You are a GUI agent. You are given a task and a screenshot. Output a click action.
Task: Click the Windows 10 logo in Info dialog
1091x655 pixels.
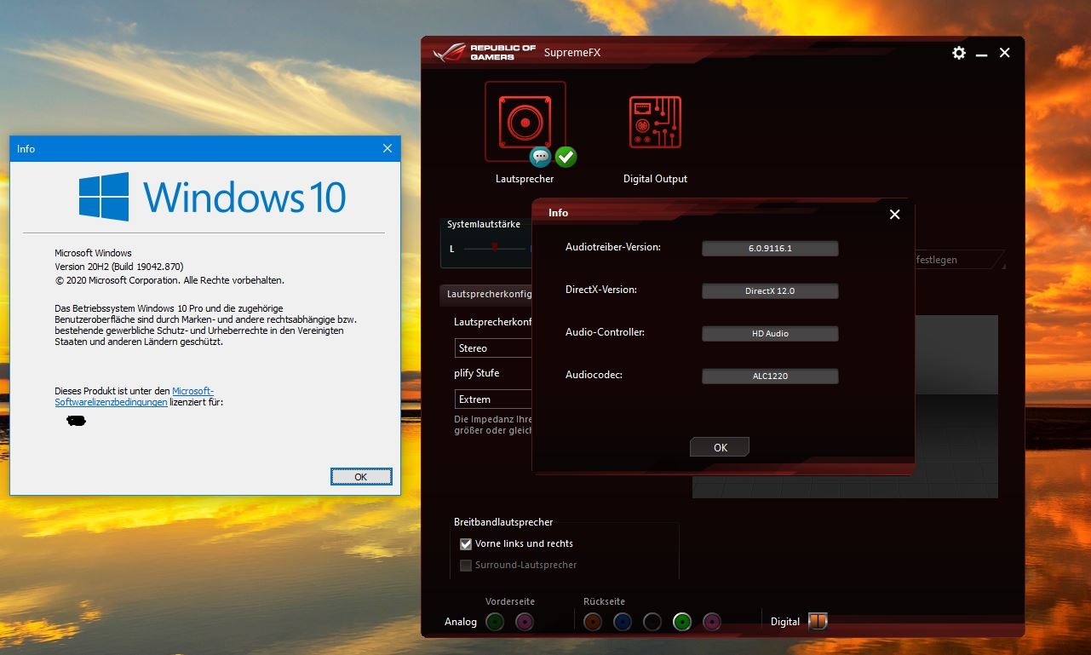[212, 197]
